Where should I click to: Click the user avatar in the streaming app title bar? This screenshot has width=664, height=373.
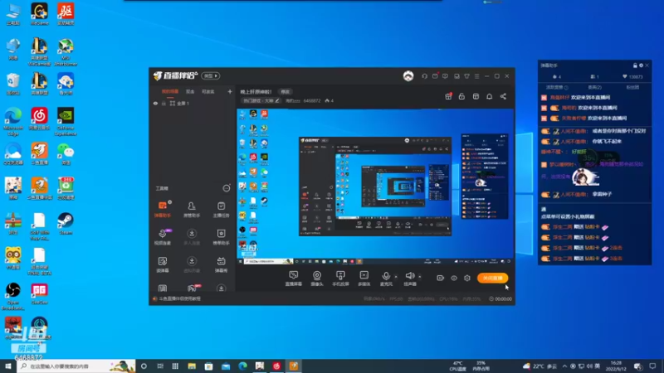coord(408,76)
